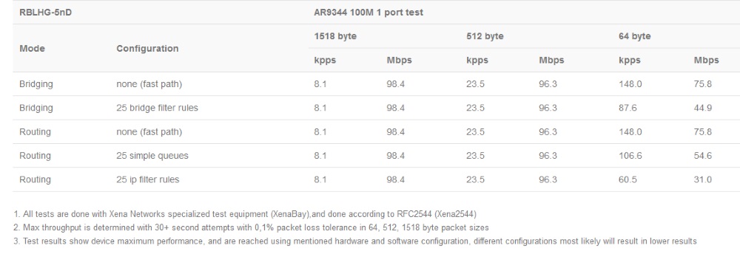Select the 87.6 kpps value
Screen dimensions: 740x268
tap(628, 108)
